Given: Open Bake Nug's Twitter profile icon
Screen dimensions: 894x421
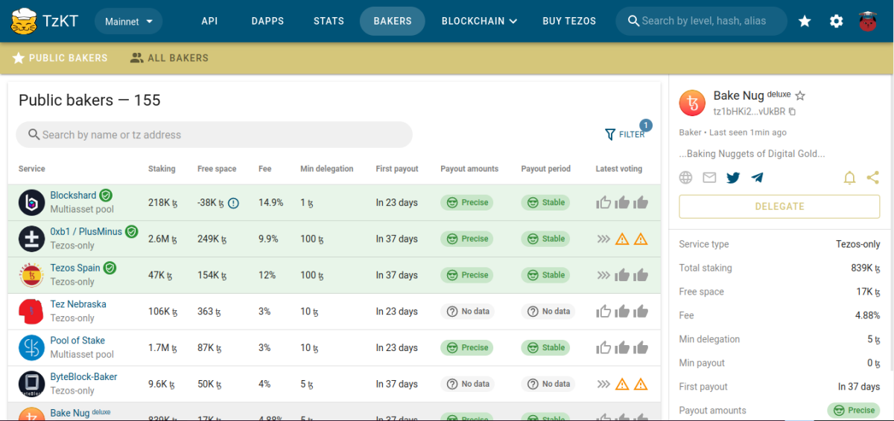Looking at the screenshot, I should (x=733, y=178).
